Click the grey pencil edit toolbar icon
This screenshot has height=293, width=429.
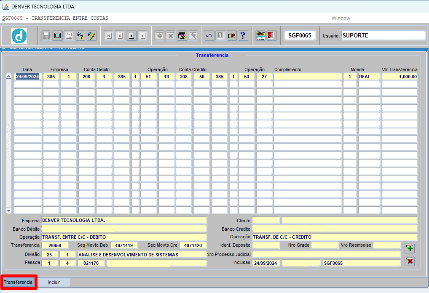pyautogui.click(x=193, y=35)
